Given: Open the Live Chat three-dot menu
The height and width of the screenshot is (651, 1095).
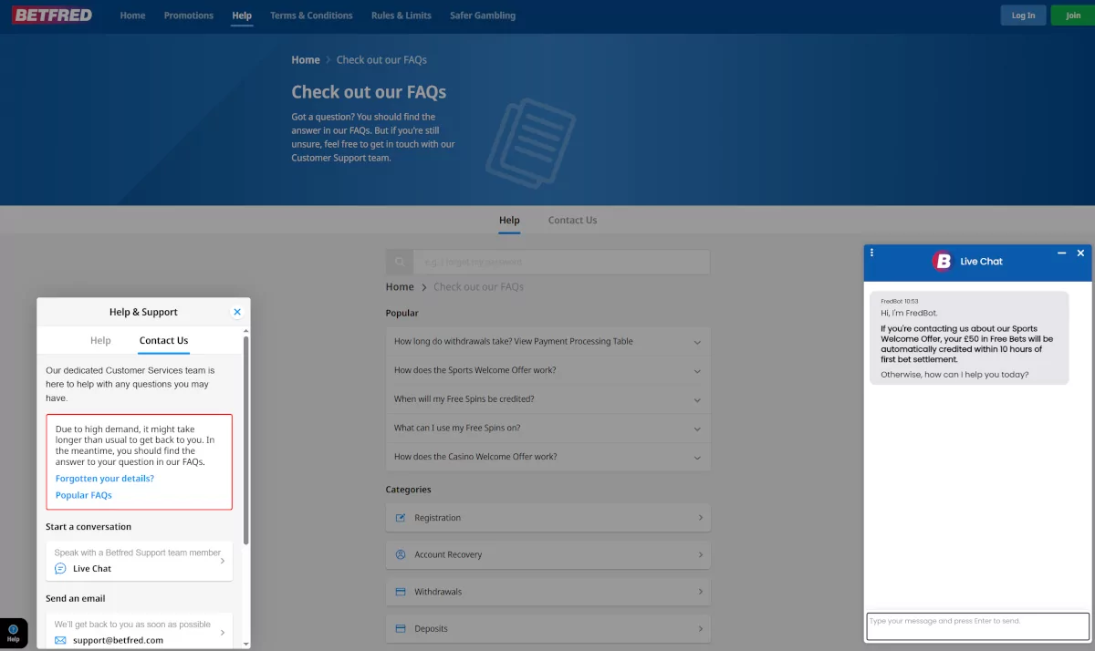Looking at the screenshot, I should point(871,253).
